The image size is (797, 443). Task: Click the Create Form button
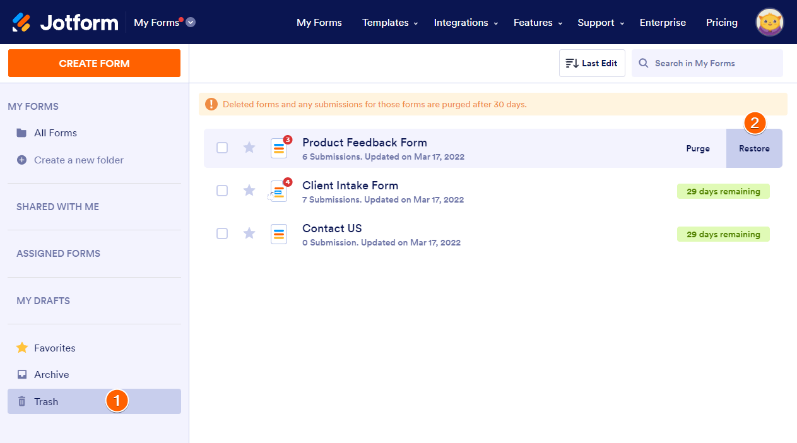[x=94, y=63]
